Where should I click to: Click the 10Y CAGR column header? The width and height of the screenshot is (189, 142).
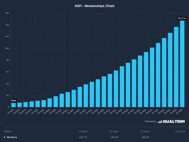[x=180, y=131]
